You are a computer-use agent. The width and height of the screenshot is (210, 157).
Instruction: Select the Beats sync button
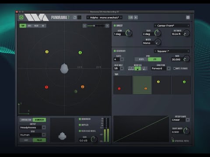[x=141, y=59]
